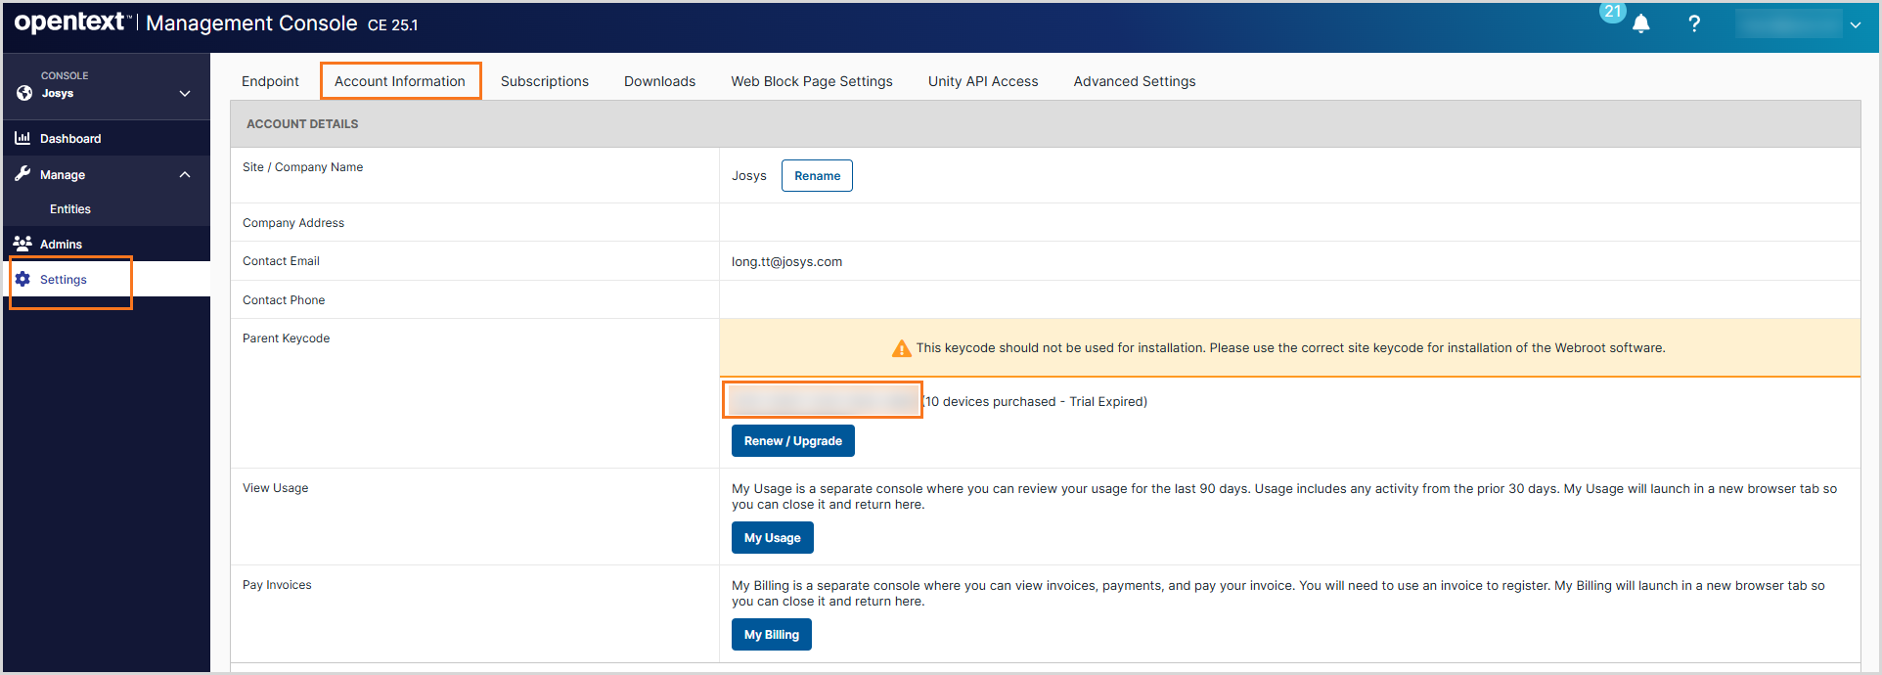This screenshot has width=1882, height=675.
Task: Click the Manage sidebar label
Action: 63,175
